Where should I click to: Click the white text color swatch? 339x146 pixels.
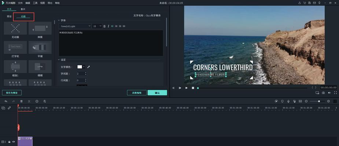80,67
